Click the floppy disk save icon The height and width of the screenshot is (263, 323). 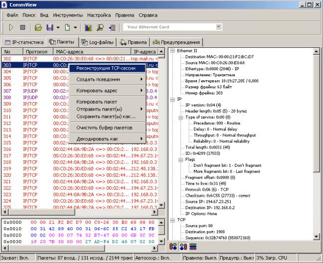point(49,27)
